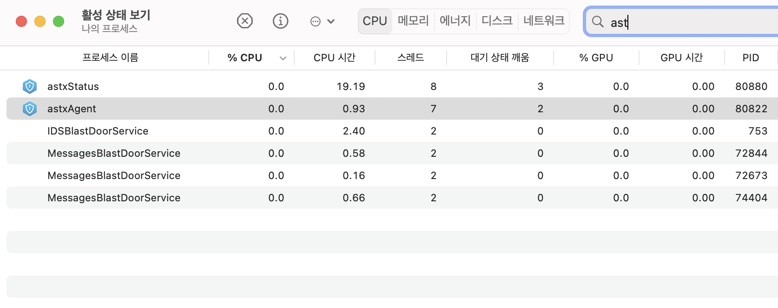The image size is (778, 308).
Task: Click thread count 7 for astxAgent
Action: [x=434, y=109]
